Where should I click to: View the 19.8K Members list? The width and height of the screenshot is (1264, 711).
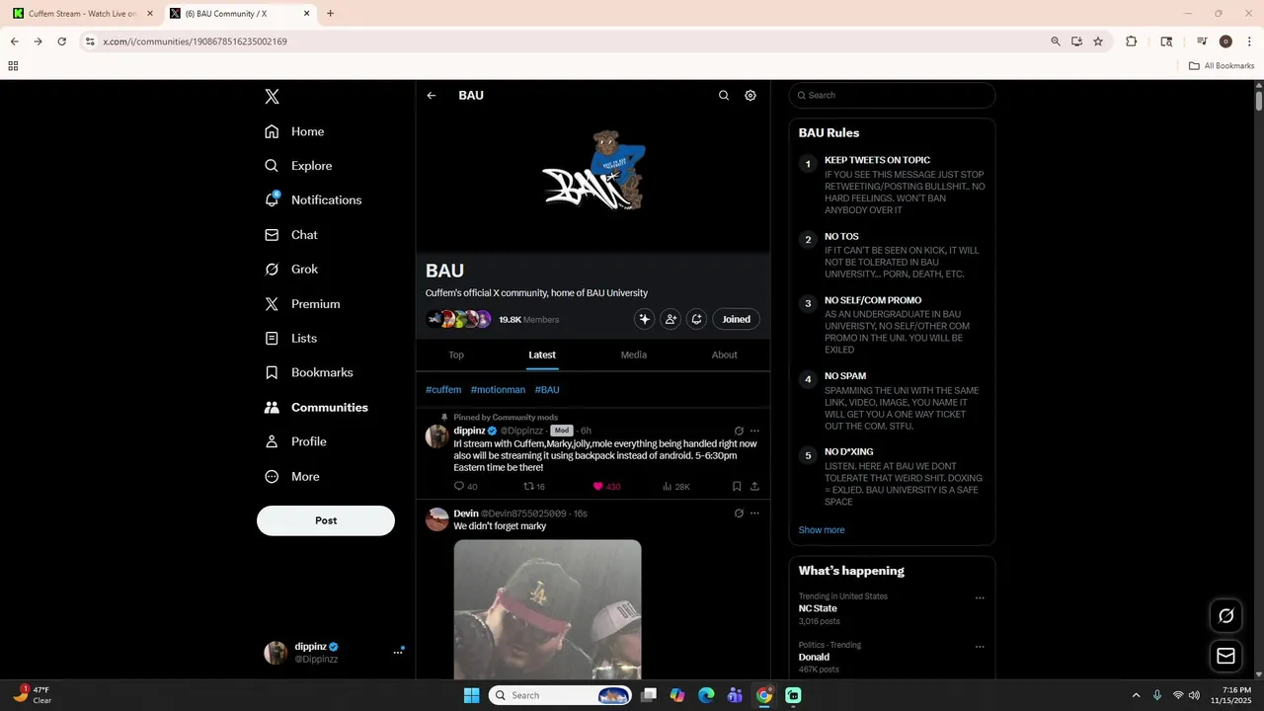pos(528,320)
